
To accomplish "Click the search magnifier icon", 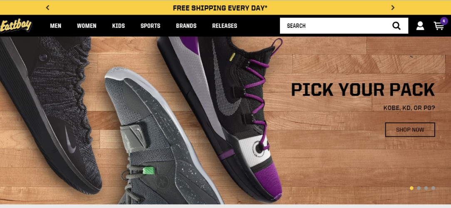I will pos(396,26).
